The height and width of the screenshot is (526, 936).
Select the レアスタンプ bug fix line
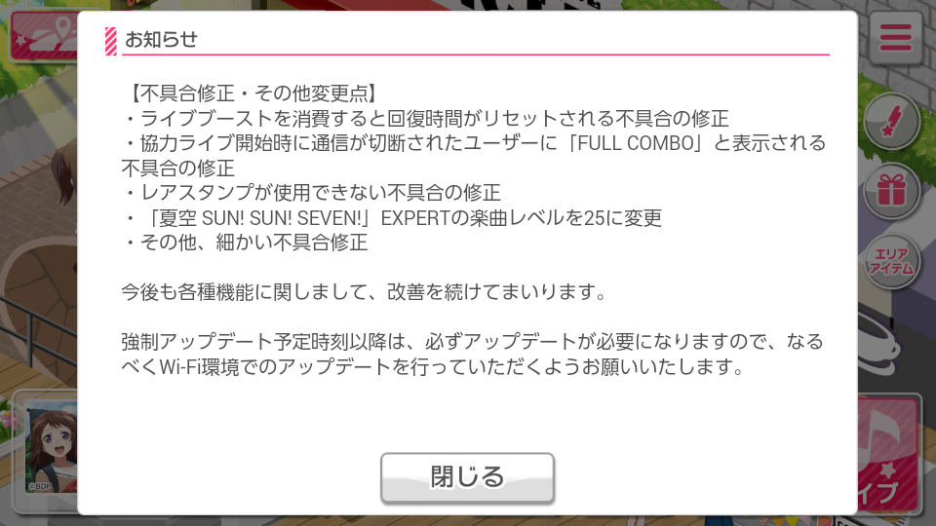(312, 193)
